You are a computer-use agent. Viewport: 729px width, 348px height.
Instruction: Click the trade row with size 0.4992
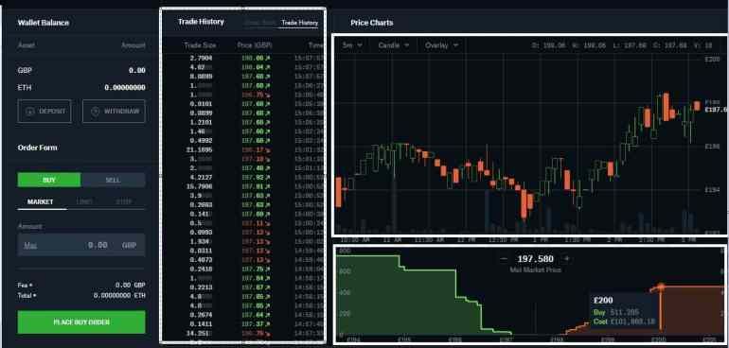tap(242, 140)
